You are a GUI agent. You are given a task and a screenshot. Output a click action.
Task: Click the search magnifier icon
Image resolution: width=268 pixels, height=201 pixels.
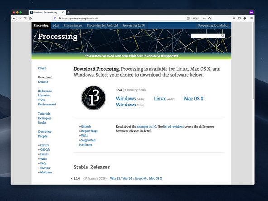[223, 36]
